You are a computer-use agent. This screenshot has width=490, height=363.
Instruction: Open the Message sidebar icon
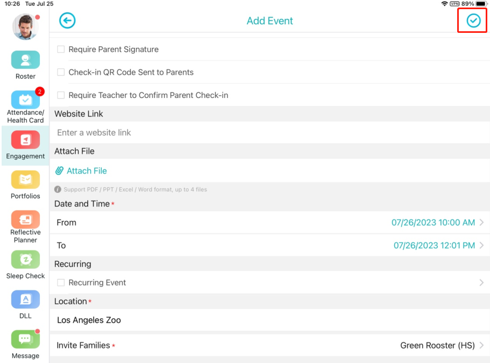pos(25,339)
